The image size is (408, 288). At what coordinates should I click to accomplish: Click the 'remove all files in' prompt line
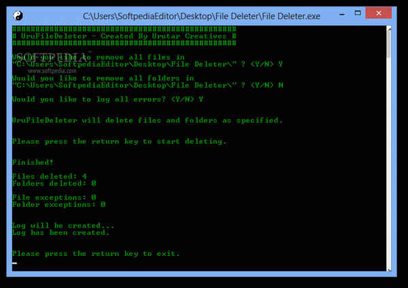(x=99, y=57)
